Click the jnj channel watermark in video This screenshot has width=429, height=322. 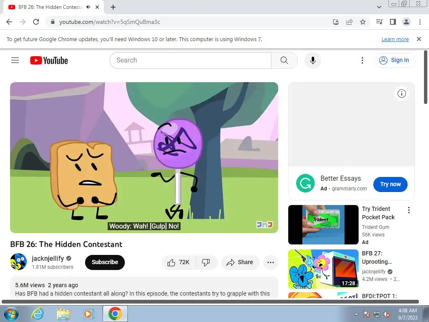click(x=264, y=225)
